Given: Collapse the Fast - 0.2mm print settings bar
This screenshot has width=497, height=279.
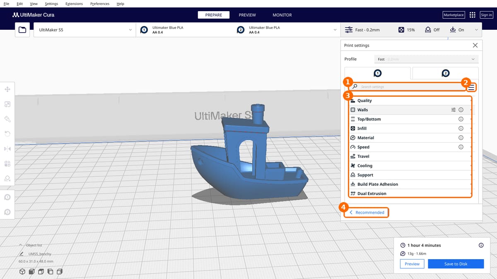Looking at the screenshot, I should coord(411,30).
